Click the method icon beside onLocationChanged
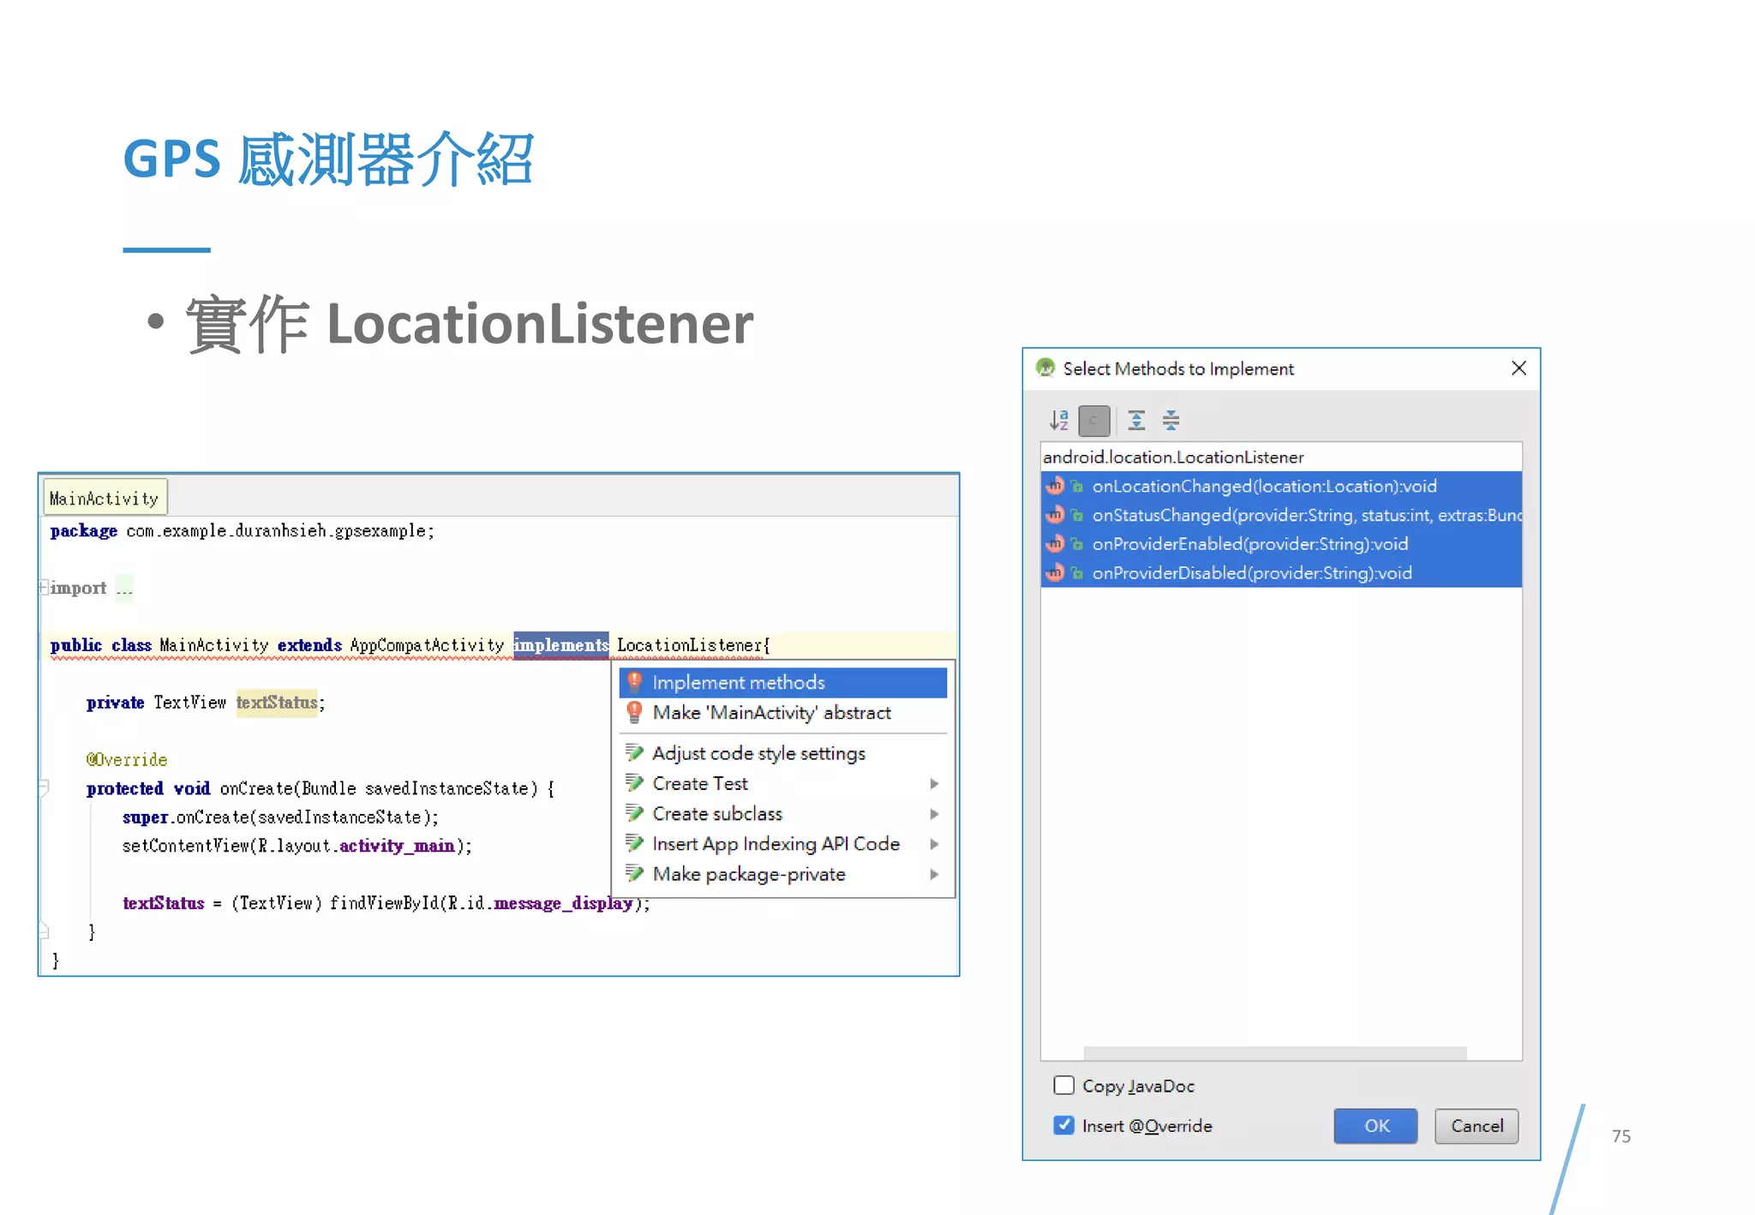1755x1215 pixels. coord(1055,486)
